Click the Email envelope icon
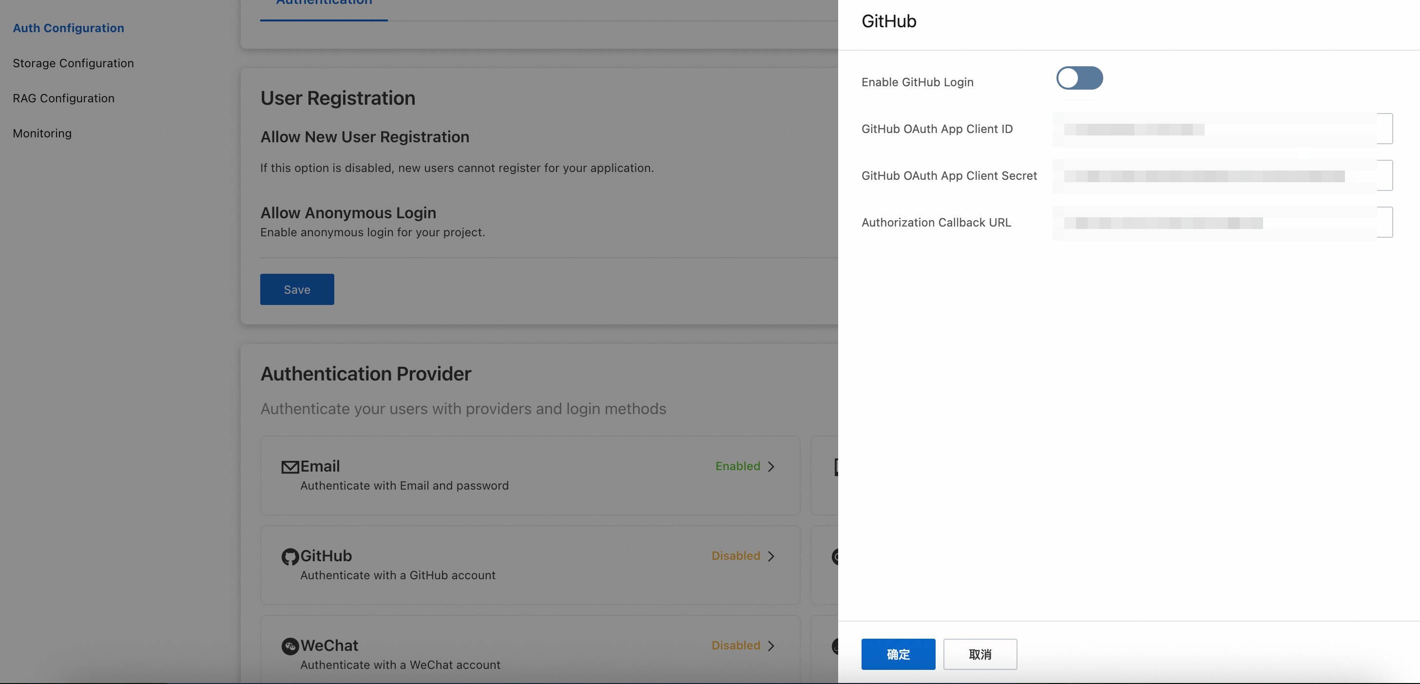This screenshot has width=1420, height=684. (x=290, y=467)
